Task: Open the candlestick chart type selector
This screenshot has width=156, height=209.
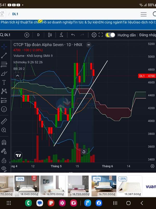Action: 50,35
